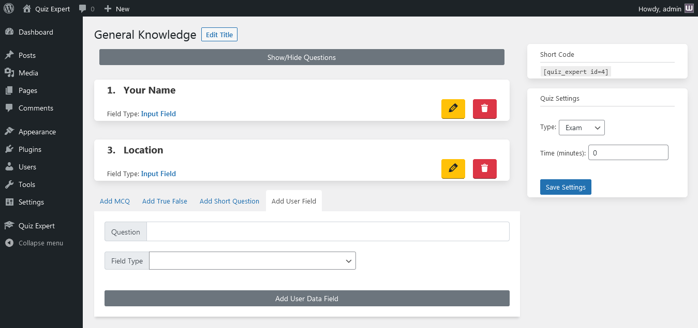The width and height of the screenshot is (698, 328).
Task: Click the Tools wrench icon in sidebar
Action: [x=9, y=184]
